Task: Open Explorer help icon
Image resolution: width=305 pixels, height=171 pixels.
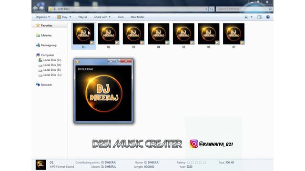Action: (x=268, y=17)
